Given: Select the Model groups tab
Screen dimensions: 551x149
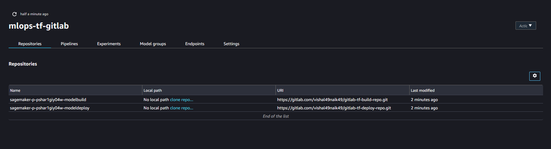Looking at the screenshot, I should coord(153,44).
